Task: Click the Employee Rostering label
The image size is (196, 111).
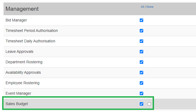Action: (23, 83)
